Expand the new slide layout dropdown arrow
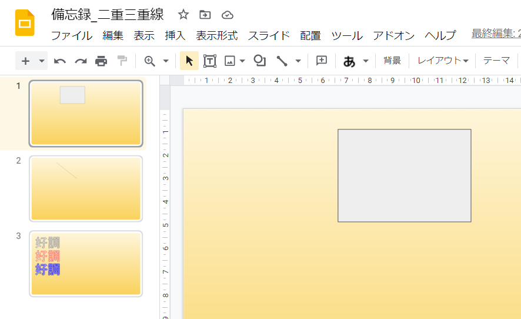Image resolution: width=521 pixels, height=319 pixels. pyautogui.click(x=42, y=61)
